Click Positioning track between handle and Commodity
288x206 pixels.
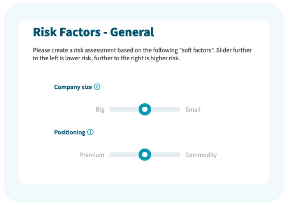pyautogui.click(x=165, y=155)
